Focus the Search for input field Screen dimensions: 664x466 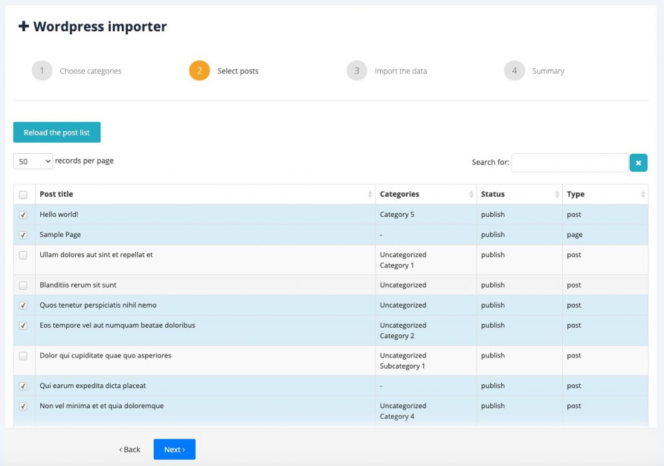pos(569,163)
